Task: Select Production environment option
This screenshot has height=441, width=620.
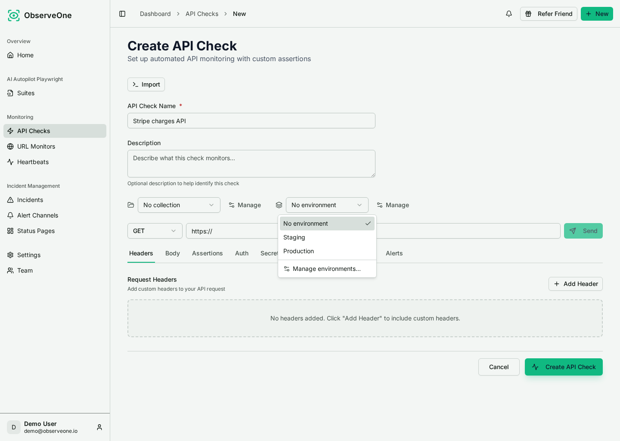Action: click(327, 251)
